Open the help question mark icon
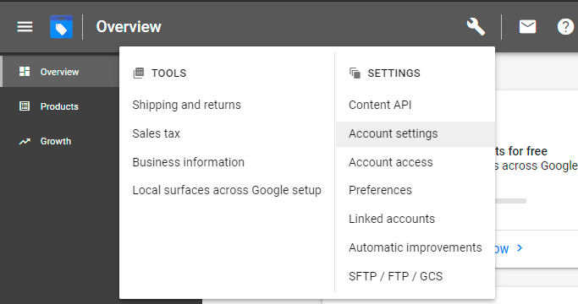578x304 pixels. (x=565, y=26)
